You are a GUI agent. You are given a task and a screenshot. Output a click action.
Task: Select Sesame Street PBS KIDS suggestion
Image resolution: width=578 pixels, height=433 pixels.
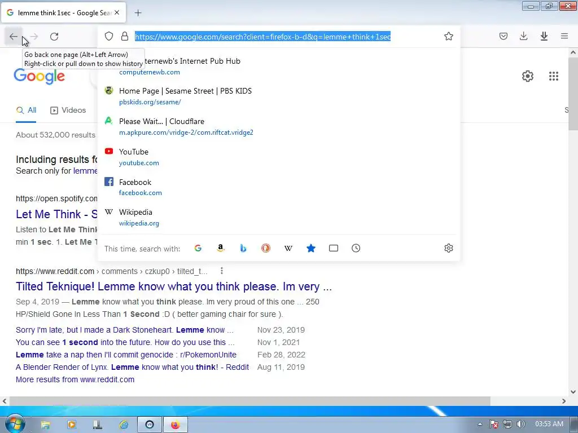coord(279,96)
